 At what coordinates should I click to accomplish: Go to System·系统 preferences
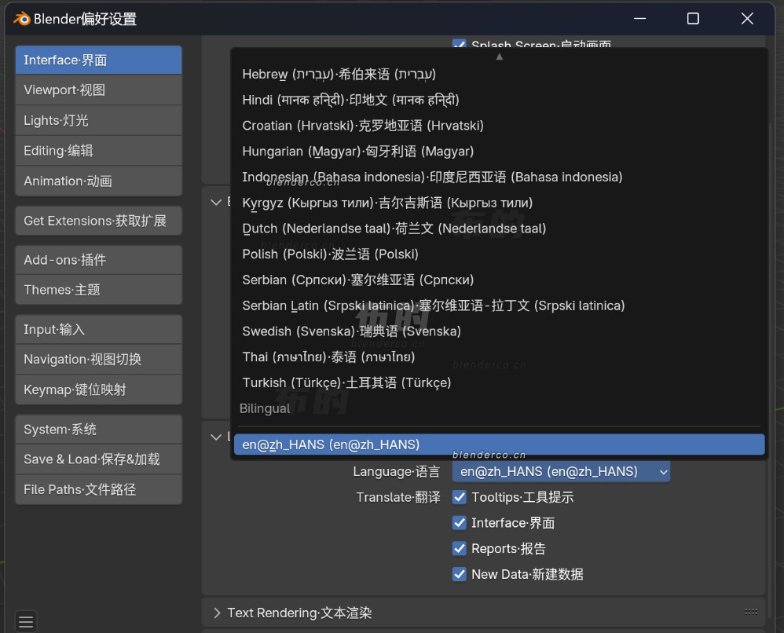click(x=98, y=430)
